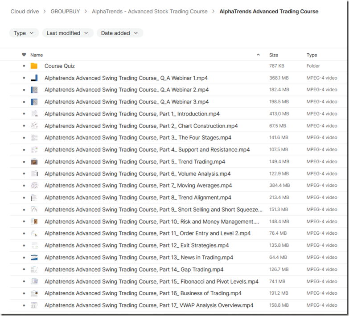Toggle sort direction arrow in Name column

tap(258, 55)
